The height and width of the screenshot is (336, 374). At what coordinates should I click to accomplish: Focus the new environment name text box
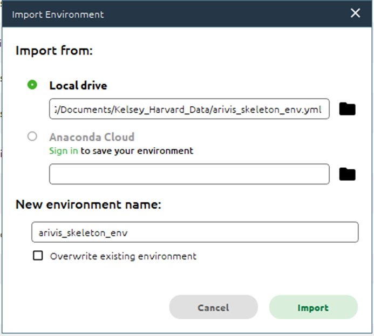[x=195, y=232]
